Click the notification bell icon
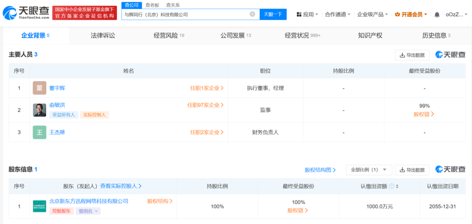 coord(437,15)
